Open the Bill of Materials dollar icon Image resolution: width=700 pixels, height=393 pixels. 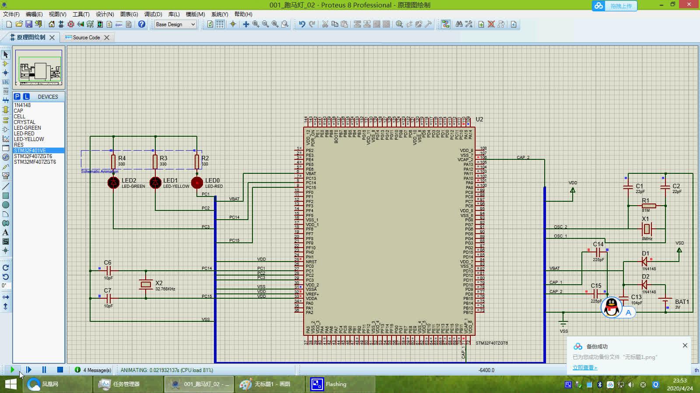(x=109, y=24)
